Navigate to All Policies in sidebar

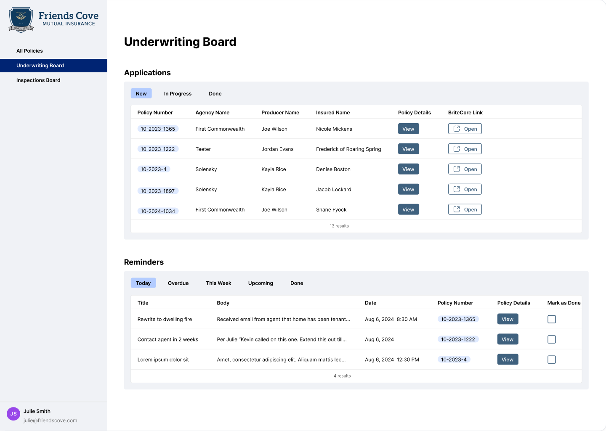coord(29,51)
